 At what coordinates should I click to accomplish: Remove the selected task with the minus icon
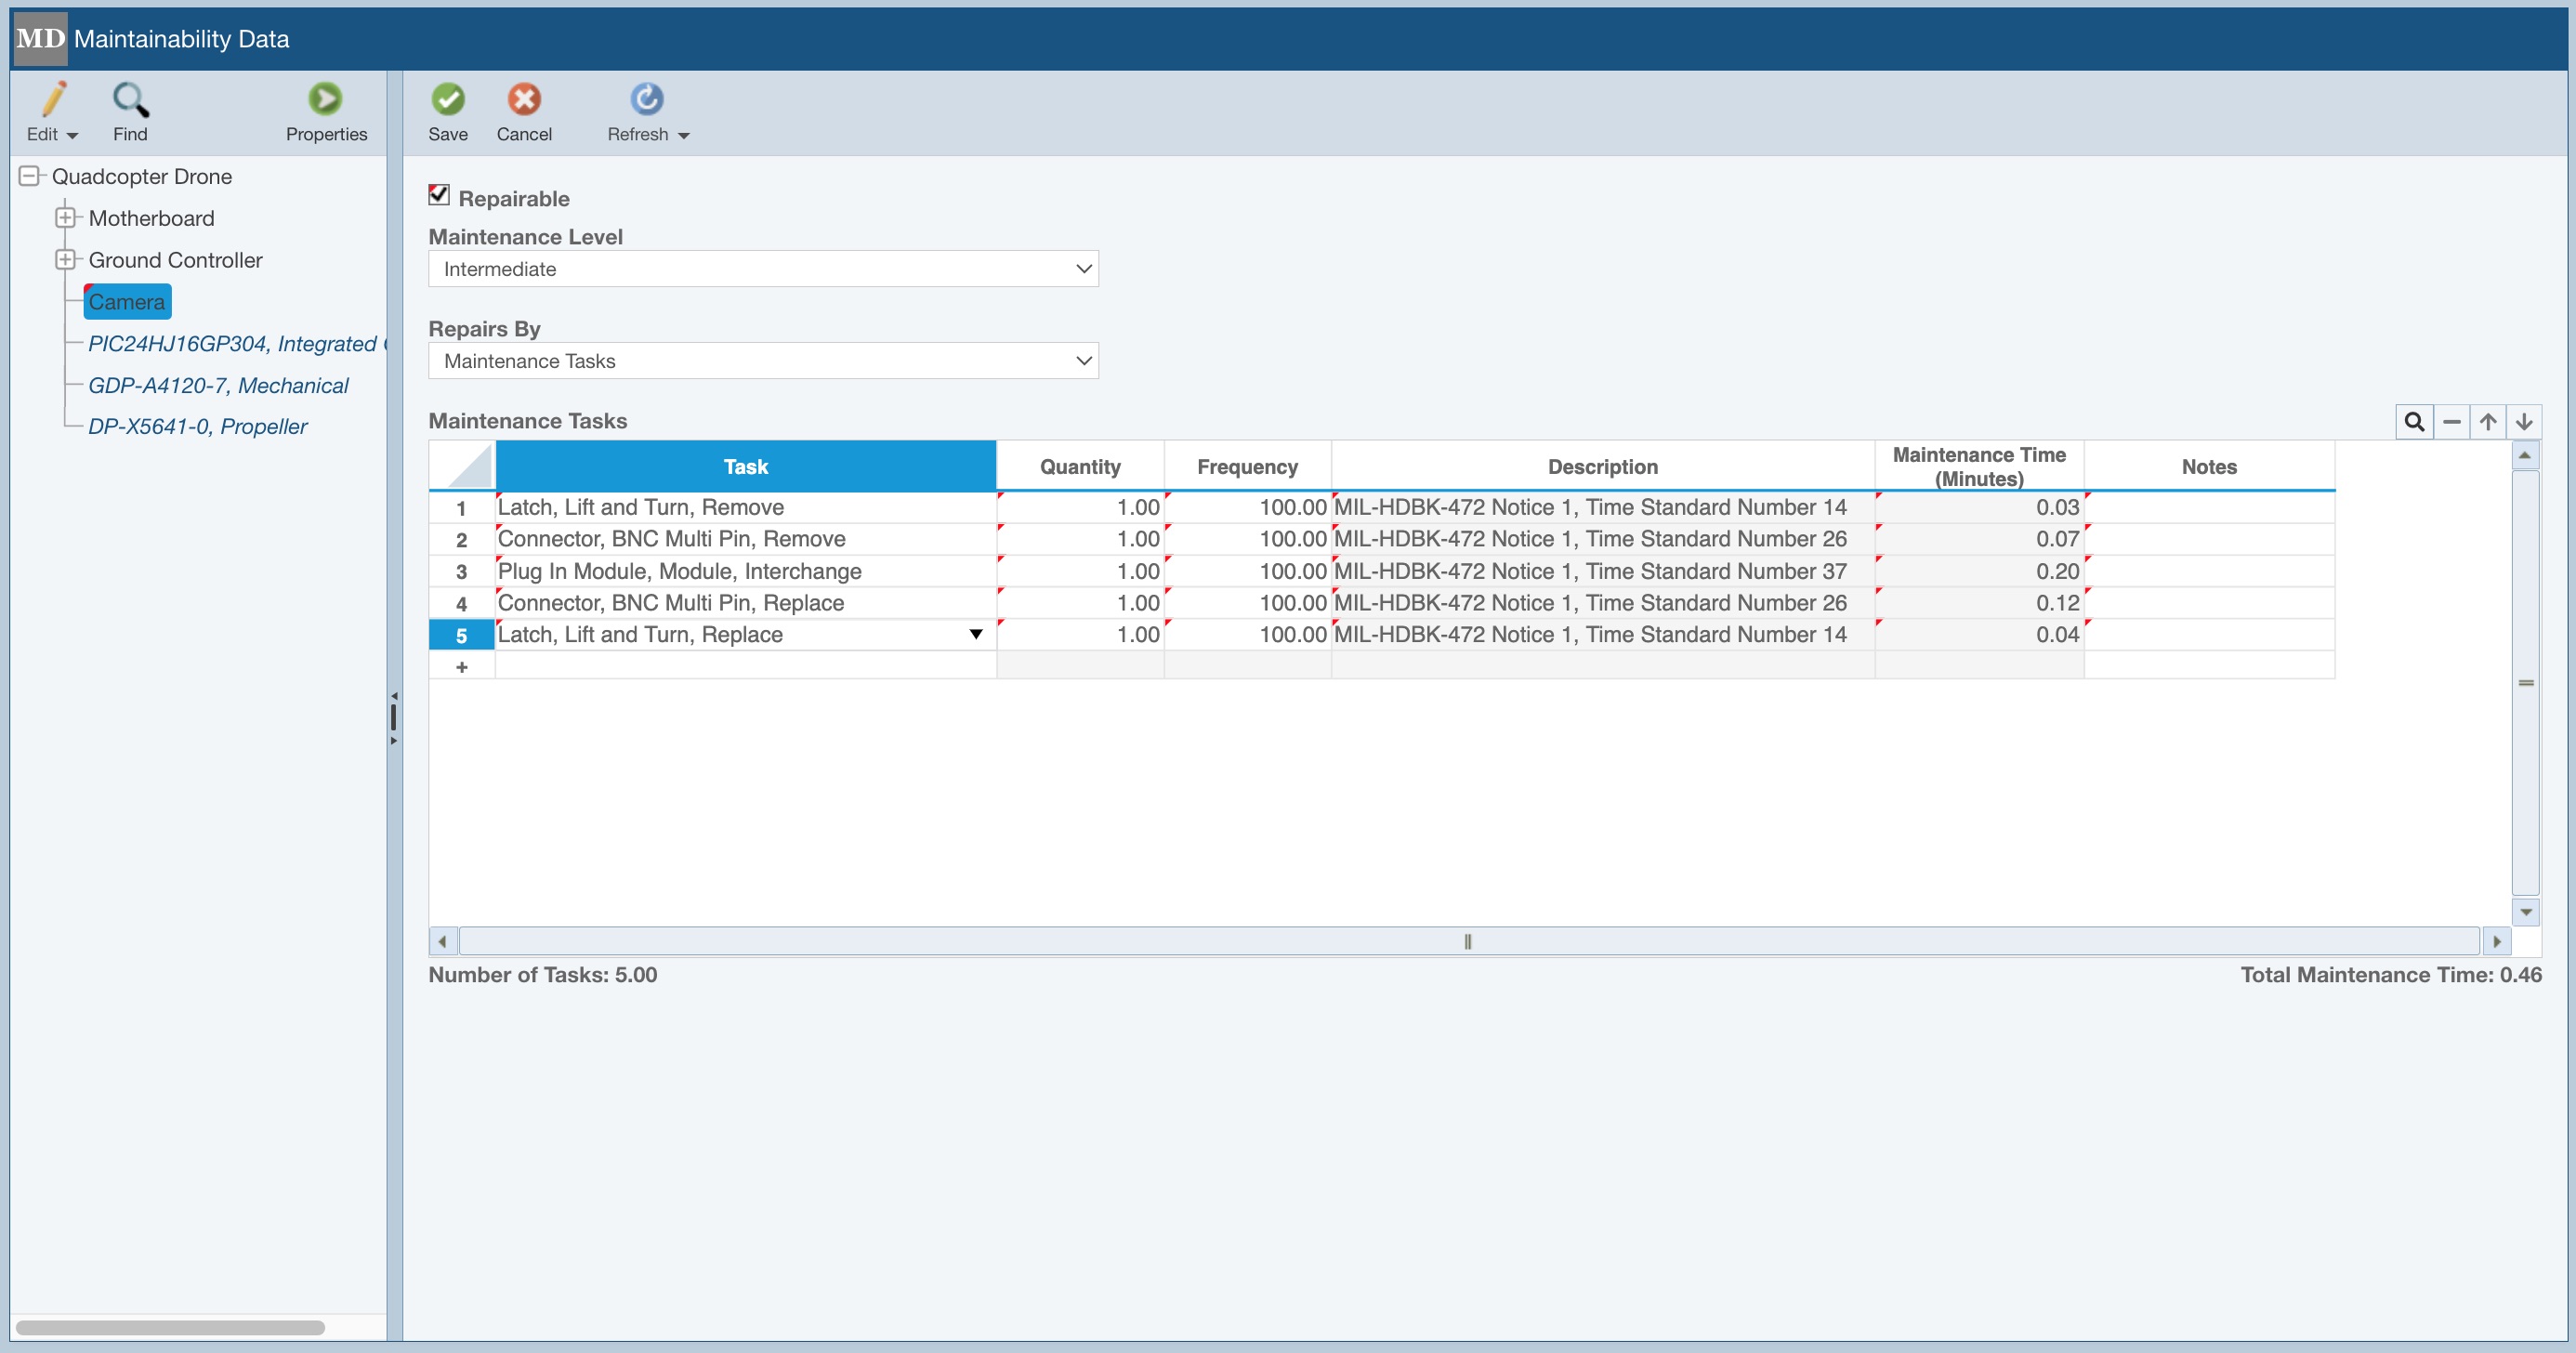[x=2451, y=422]
